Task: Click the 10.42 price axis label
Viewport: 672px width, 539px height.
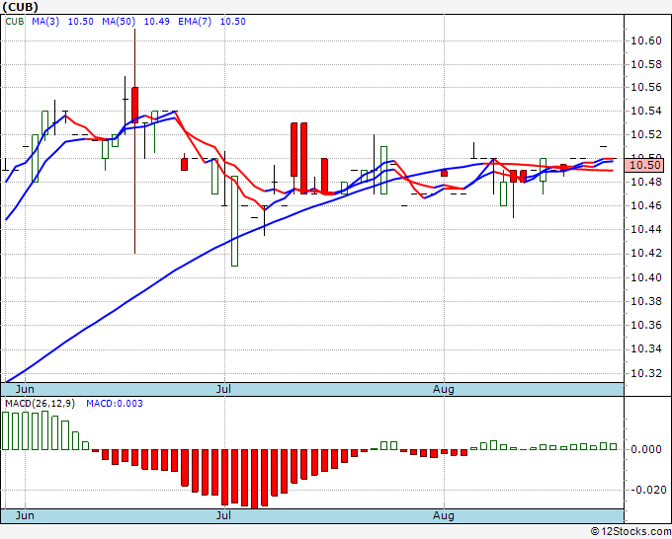Action: pos(646,254)
